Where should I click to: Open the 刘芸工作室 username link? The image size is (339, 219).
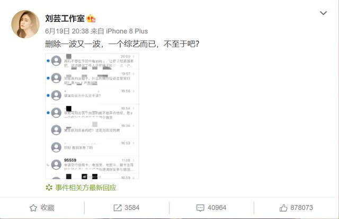65,19
